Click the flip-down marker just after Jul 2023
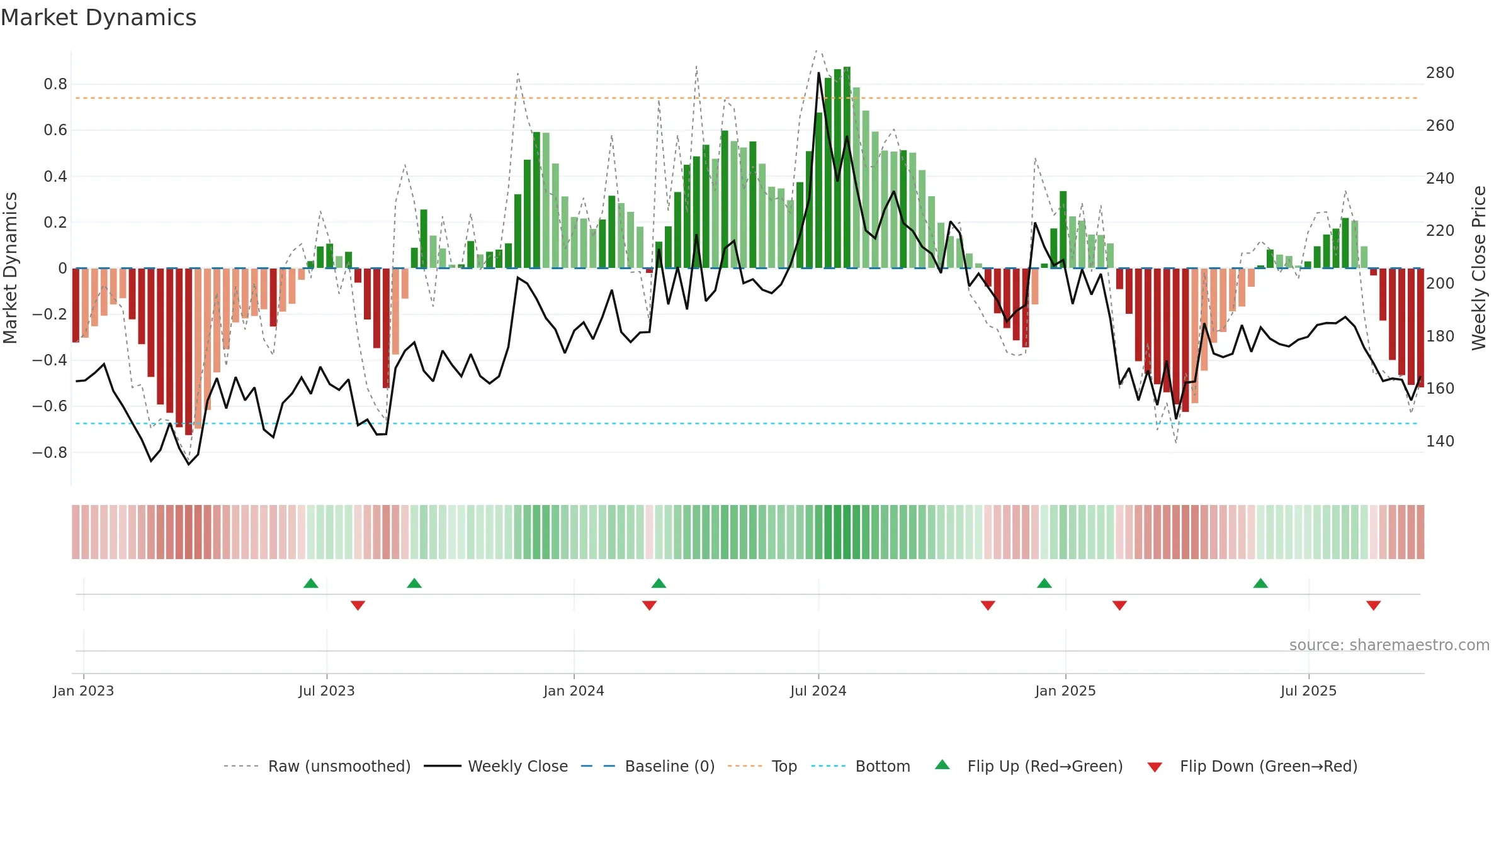 (358, 606)
